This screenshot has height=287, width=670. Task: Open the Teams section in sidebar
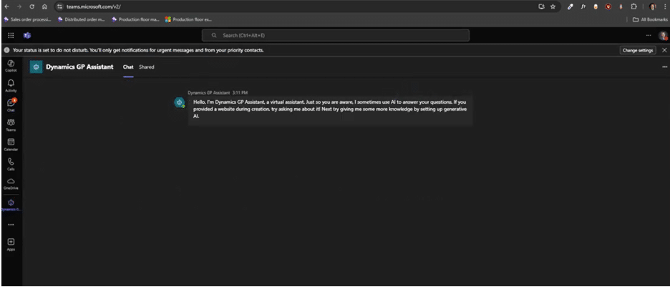point(11,125)
